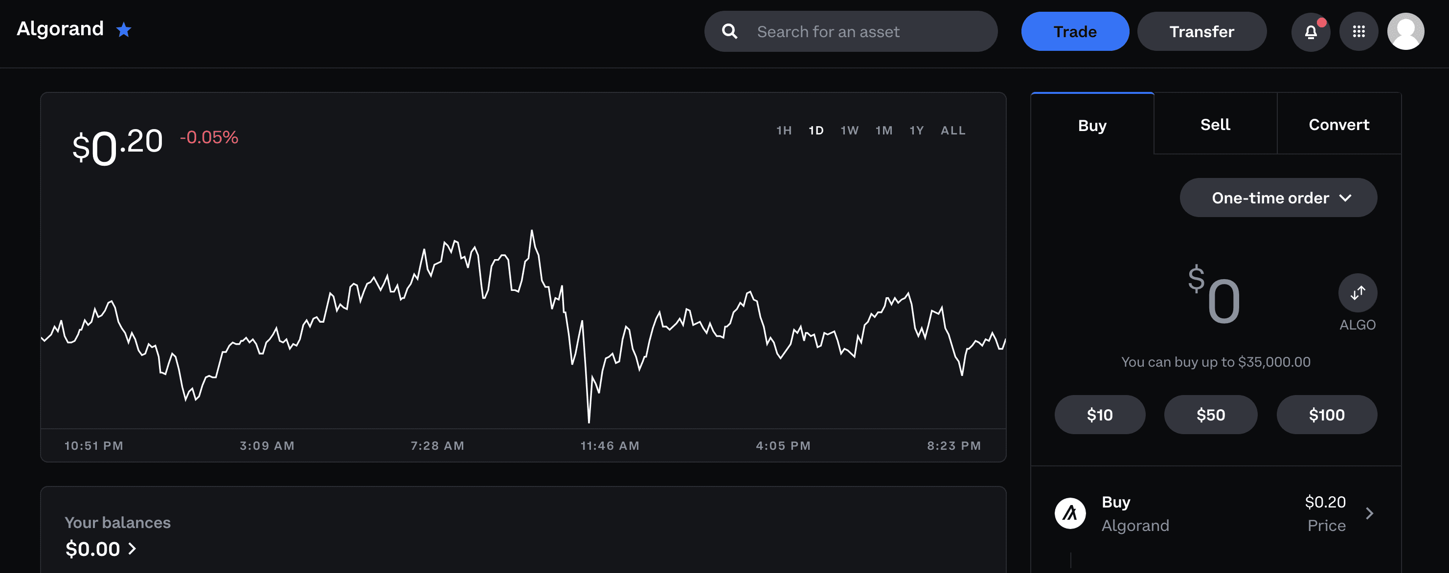Viewport: 1449px width, 573px height.
Task: Click the Transfer button
Action: coord(1202,31)
